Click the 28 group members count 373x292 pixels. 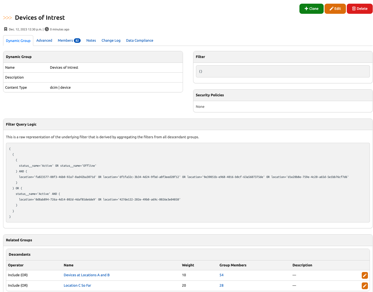221,286
